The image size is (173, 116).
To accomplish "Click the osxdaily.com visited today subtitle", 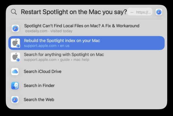I will point(48,31).
